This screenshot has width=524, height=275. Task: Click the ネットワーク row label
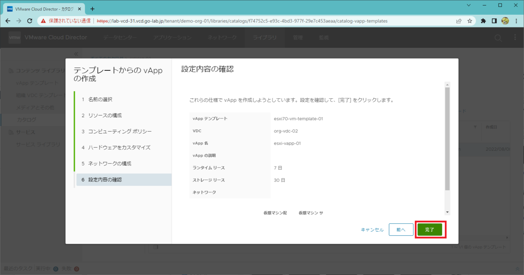[x=204, y=192]
